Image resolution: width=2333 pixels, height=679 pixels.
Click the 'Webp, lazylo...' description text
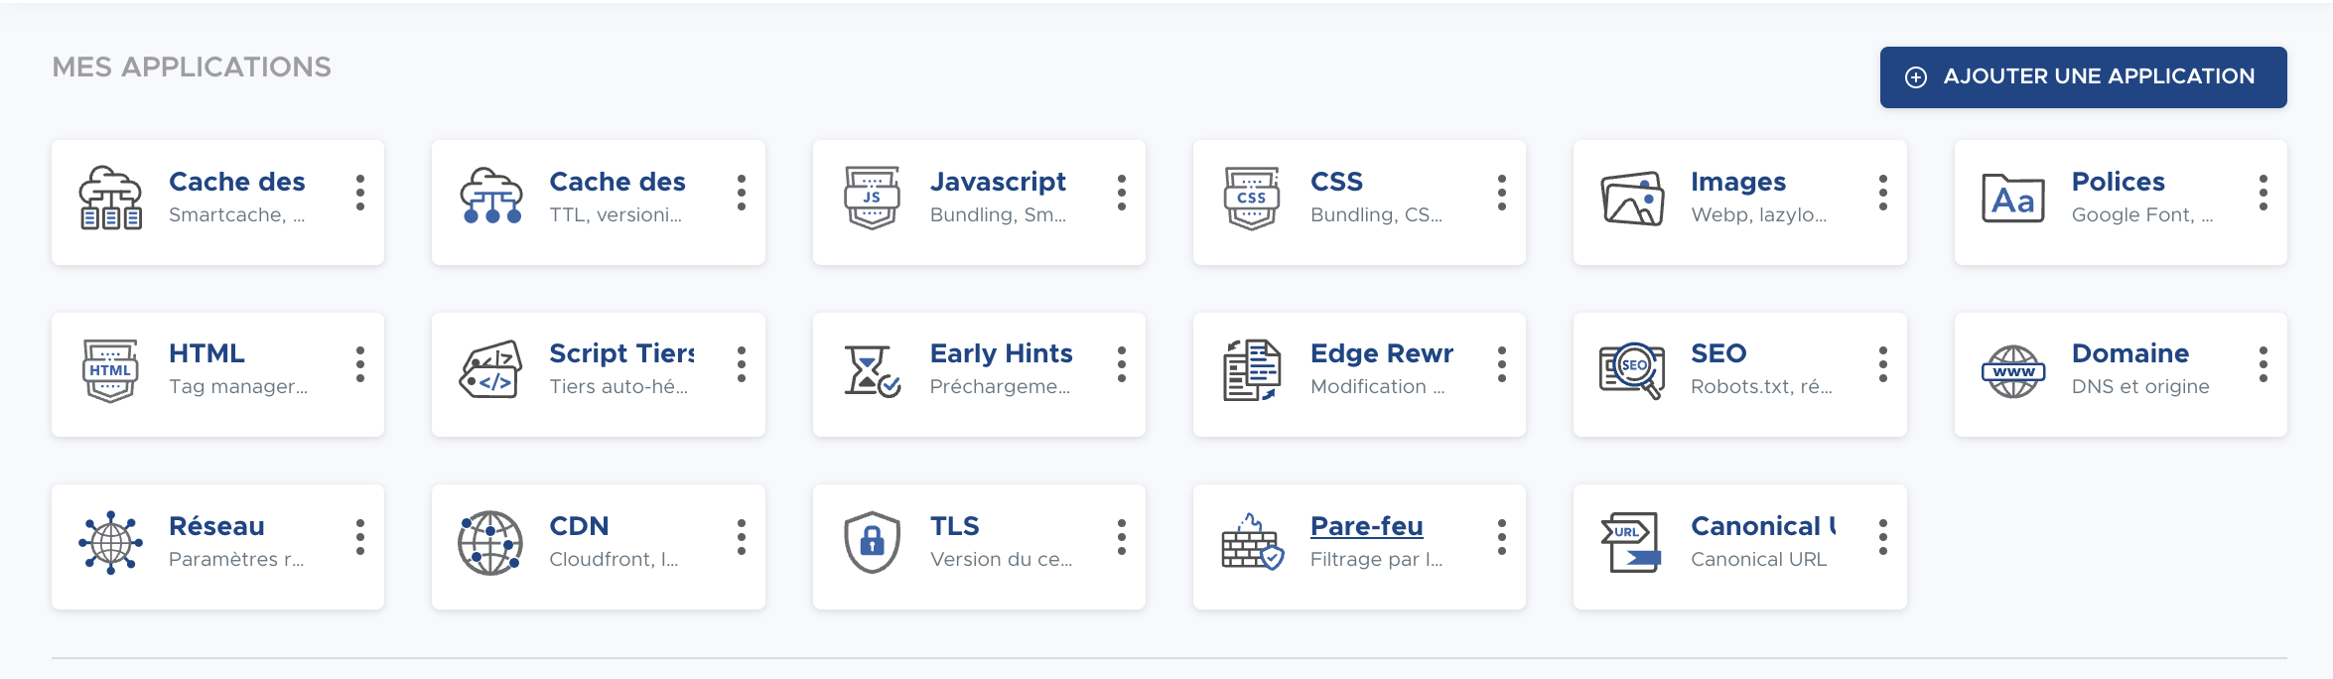[1758, 214]
